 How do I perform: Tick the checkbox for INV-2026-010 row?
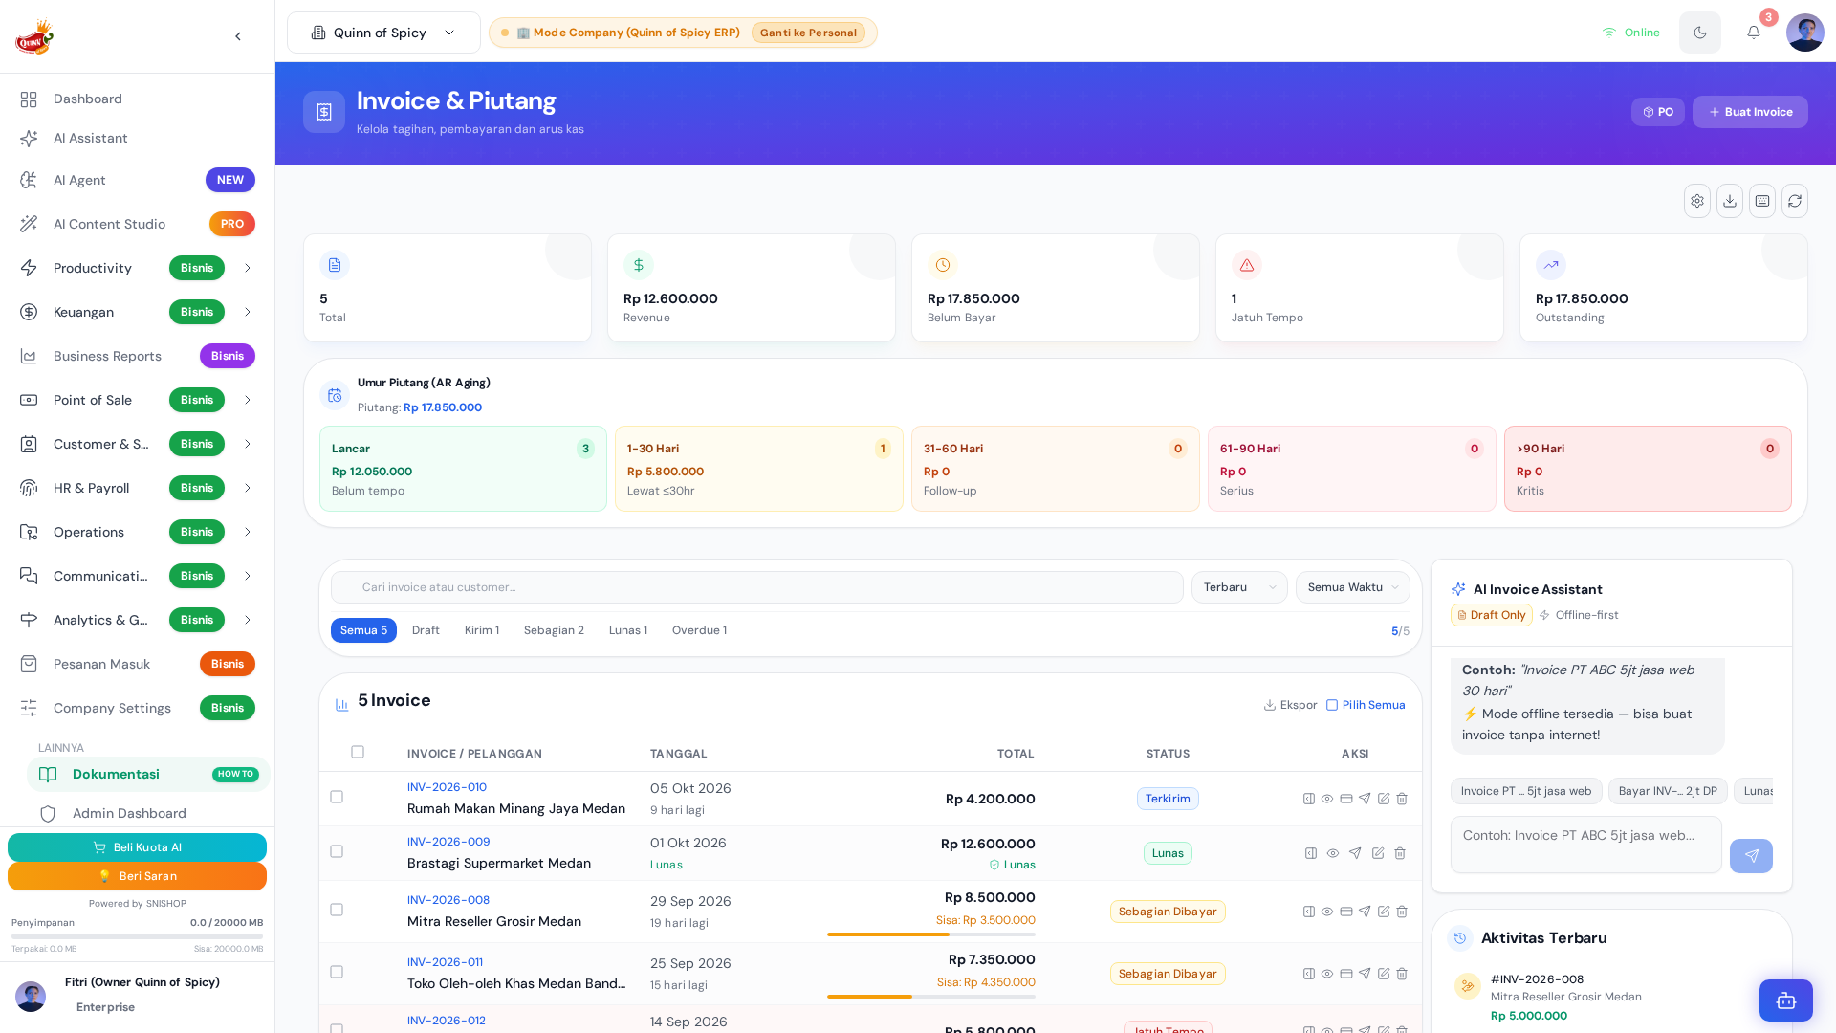point(337,797)
